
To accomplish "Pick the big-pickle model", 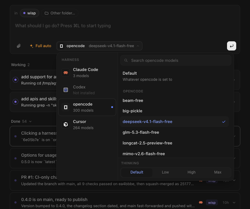I will pyautogui.click(x=174, y=111).
